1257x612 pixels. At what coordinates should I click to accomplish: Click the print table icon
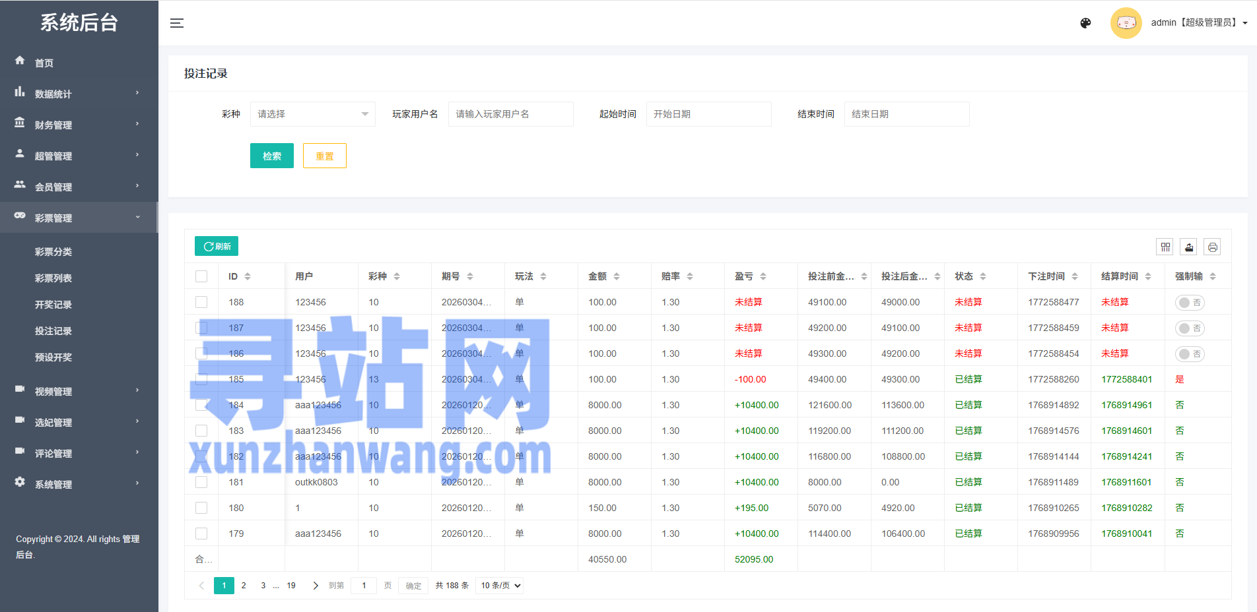tap(1212, 247)
